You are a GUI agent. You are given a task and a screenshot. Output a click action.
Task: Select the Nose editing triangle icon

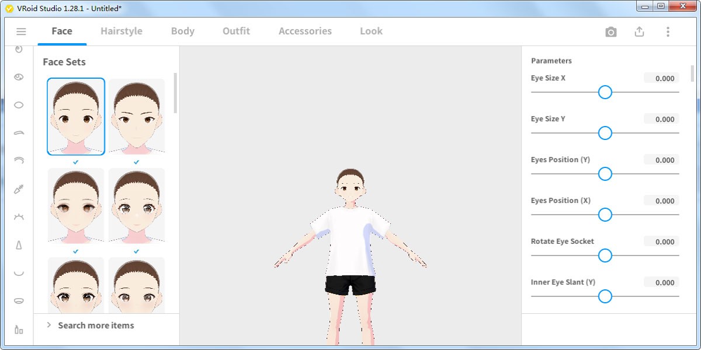coord(18,244)
